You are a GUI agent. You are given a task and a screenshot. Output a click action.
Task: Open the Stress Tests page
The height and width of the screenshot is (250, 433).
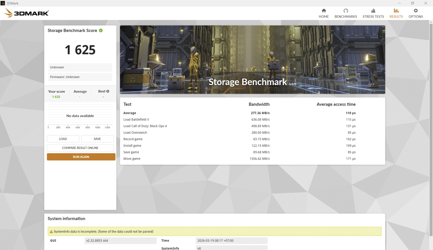pyautogui.click(x=373, y=11)
